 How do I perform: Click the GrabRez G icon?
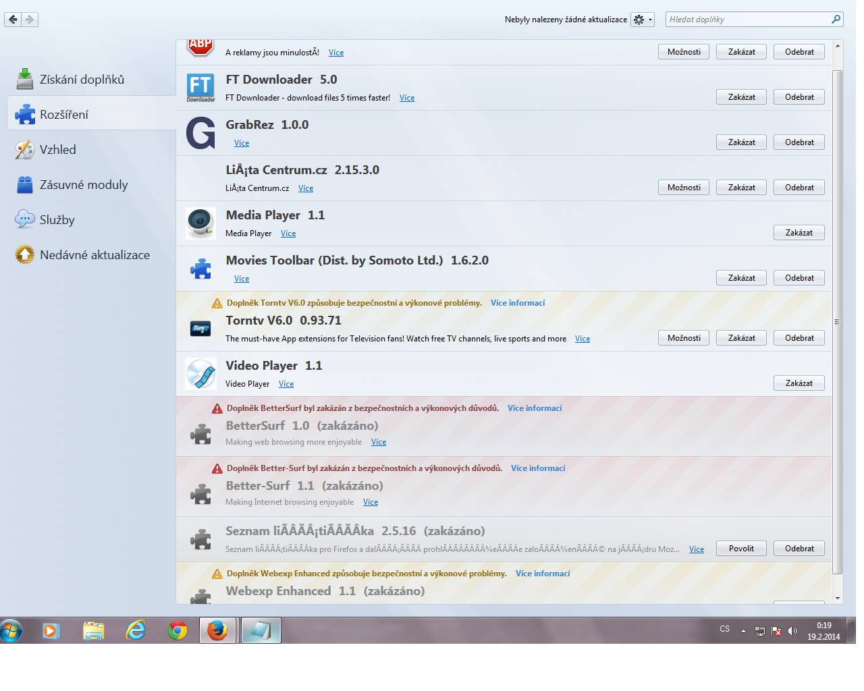[x=200, y=133]
